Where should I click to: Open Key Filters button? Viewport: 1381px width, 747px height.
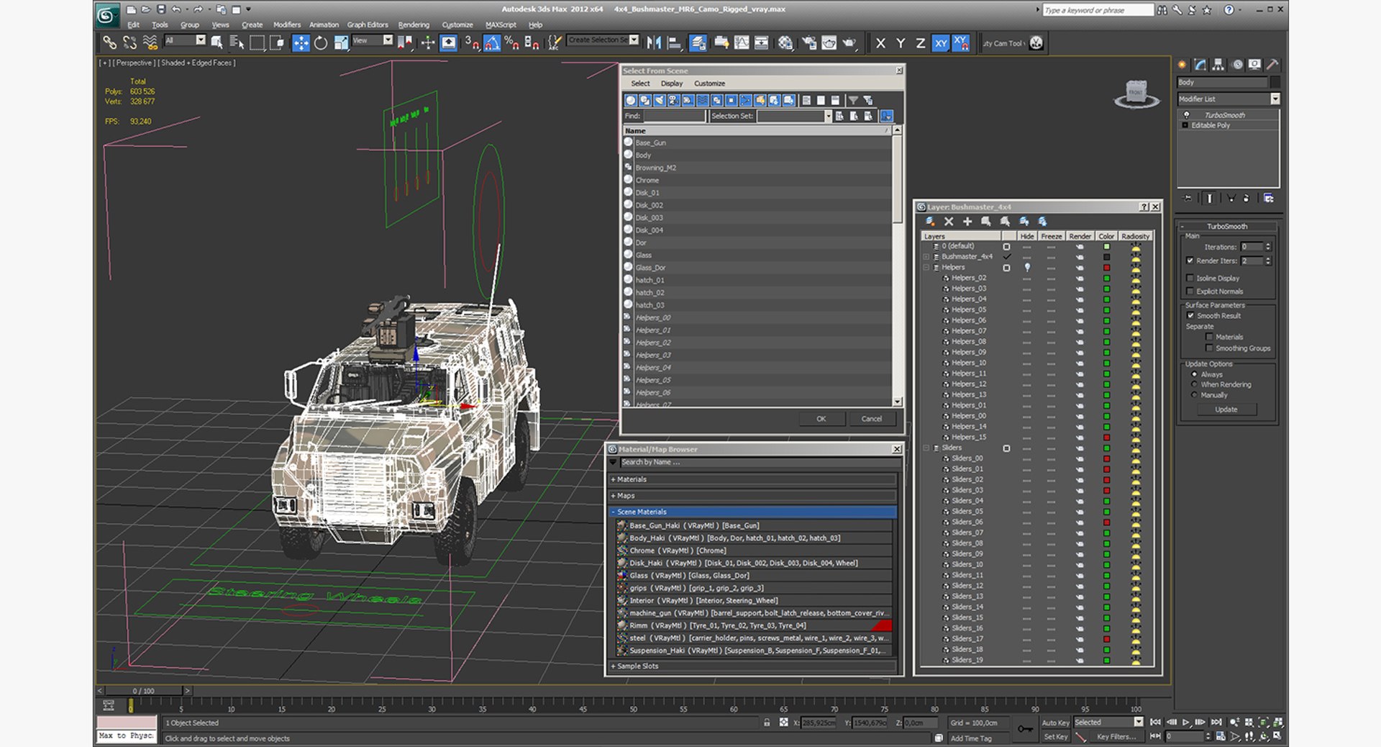[1116, 736]
